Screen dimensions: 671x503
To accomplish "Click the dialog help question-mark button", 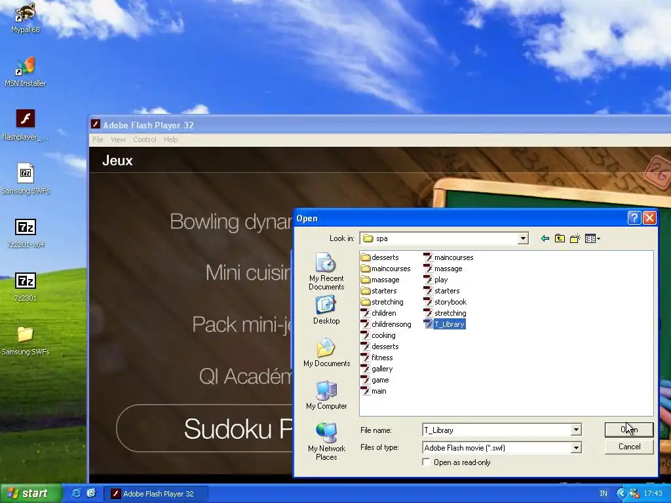I will pos(634,218).
